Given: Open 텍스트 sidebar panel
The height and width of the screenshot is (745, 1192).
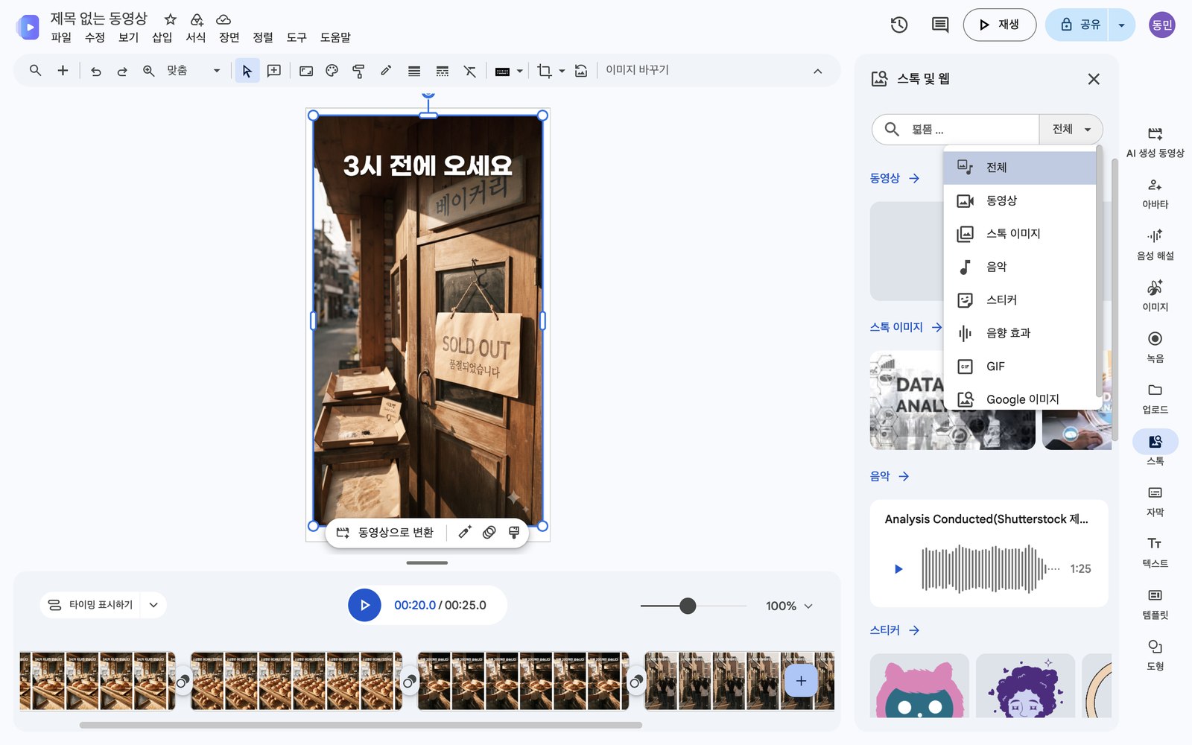Looking at the screenshot, I should point(1155,553).
